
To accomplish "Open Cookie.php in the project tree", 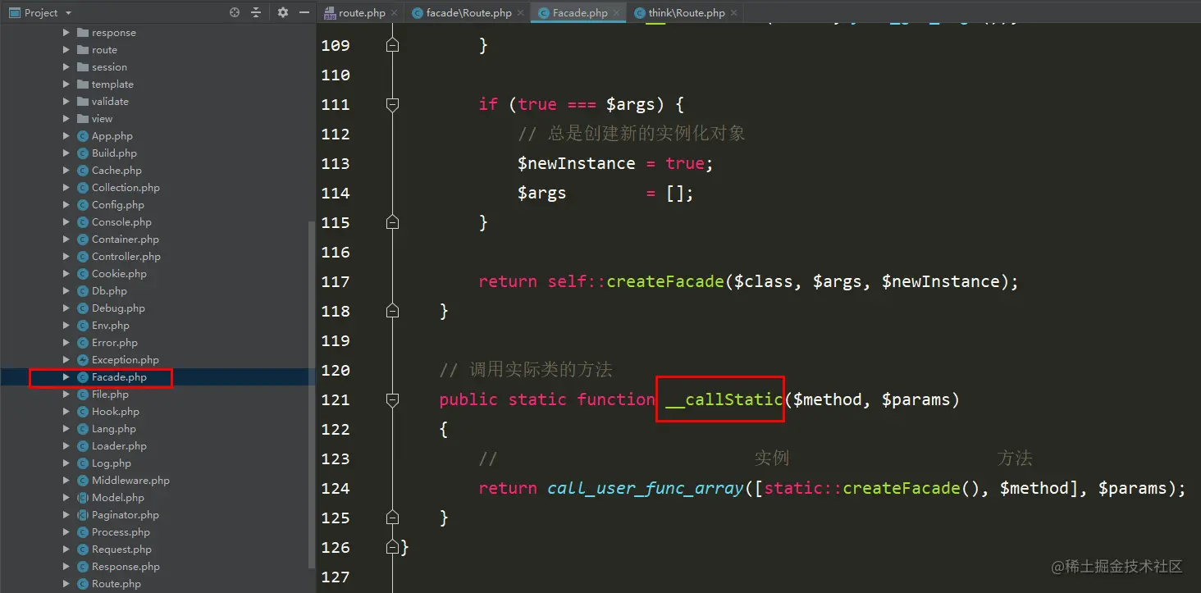I will pyautogui.click(x=119, y=274).
